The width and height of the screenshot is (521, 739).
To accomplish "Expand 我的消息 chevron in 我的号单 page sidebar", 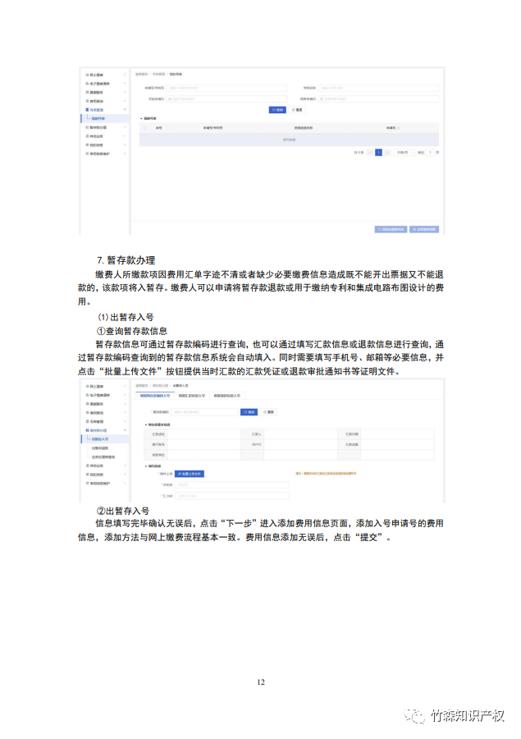I will click(125, 145).
